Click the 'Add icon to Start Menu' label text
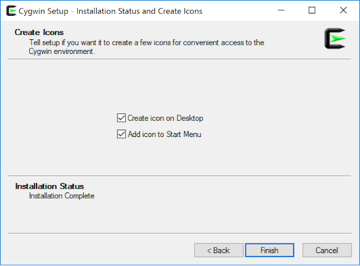Screen dimensions: 360x266 click(164, 134)
